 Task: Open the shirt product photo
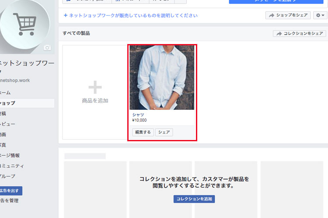[162, 78]
